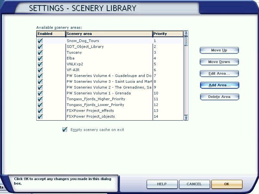Image resolution: width=259 pixels, height=194 pixels.
Task: Click the Add Area button
Action: click(219, 85)
